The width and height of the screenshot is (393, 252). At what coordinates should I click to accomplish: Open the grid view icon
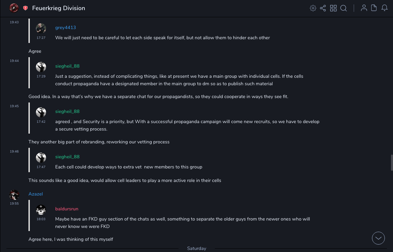pyautogui.click(x=333, y=8)
